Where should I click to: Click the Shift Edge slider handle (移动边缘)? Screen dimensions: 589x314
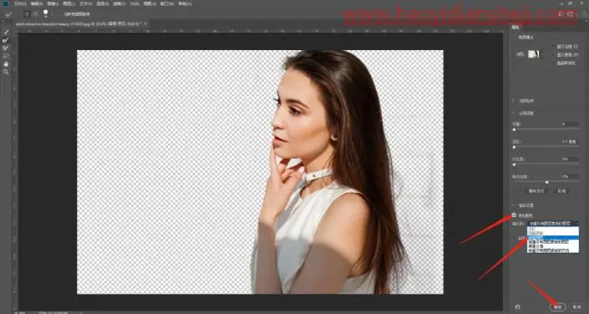(x=547, y=182)
